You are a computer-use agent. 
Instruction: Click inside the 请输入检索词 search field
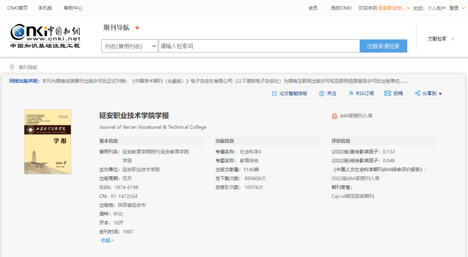259,46
